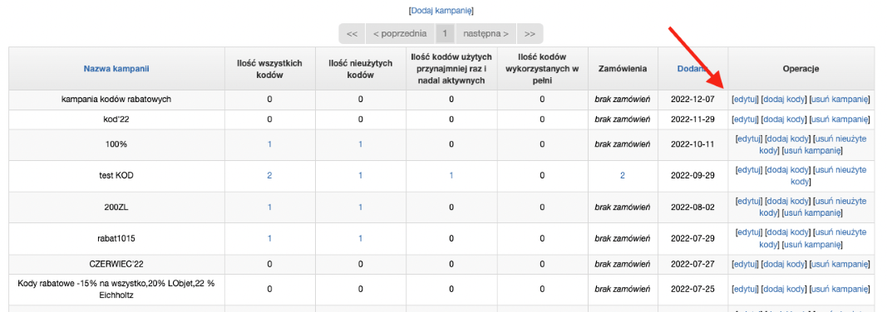Jump to last page with >> button
This screenshot has height=312, width=887.
530,34
